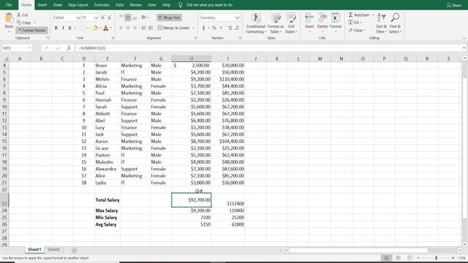Viewport: 468px width, 263px height.
Task: Open the Sheet2 worksheet tab
Action: [x=53, y=250]
